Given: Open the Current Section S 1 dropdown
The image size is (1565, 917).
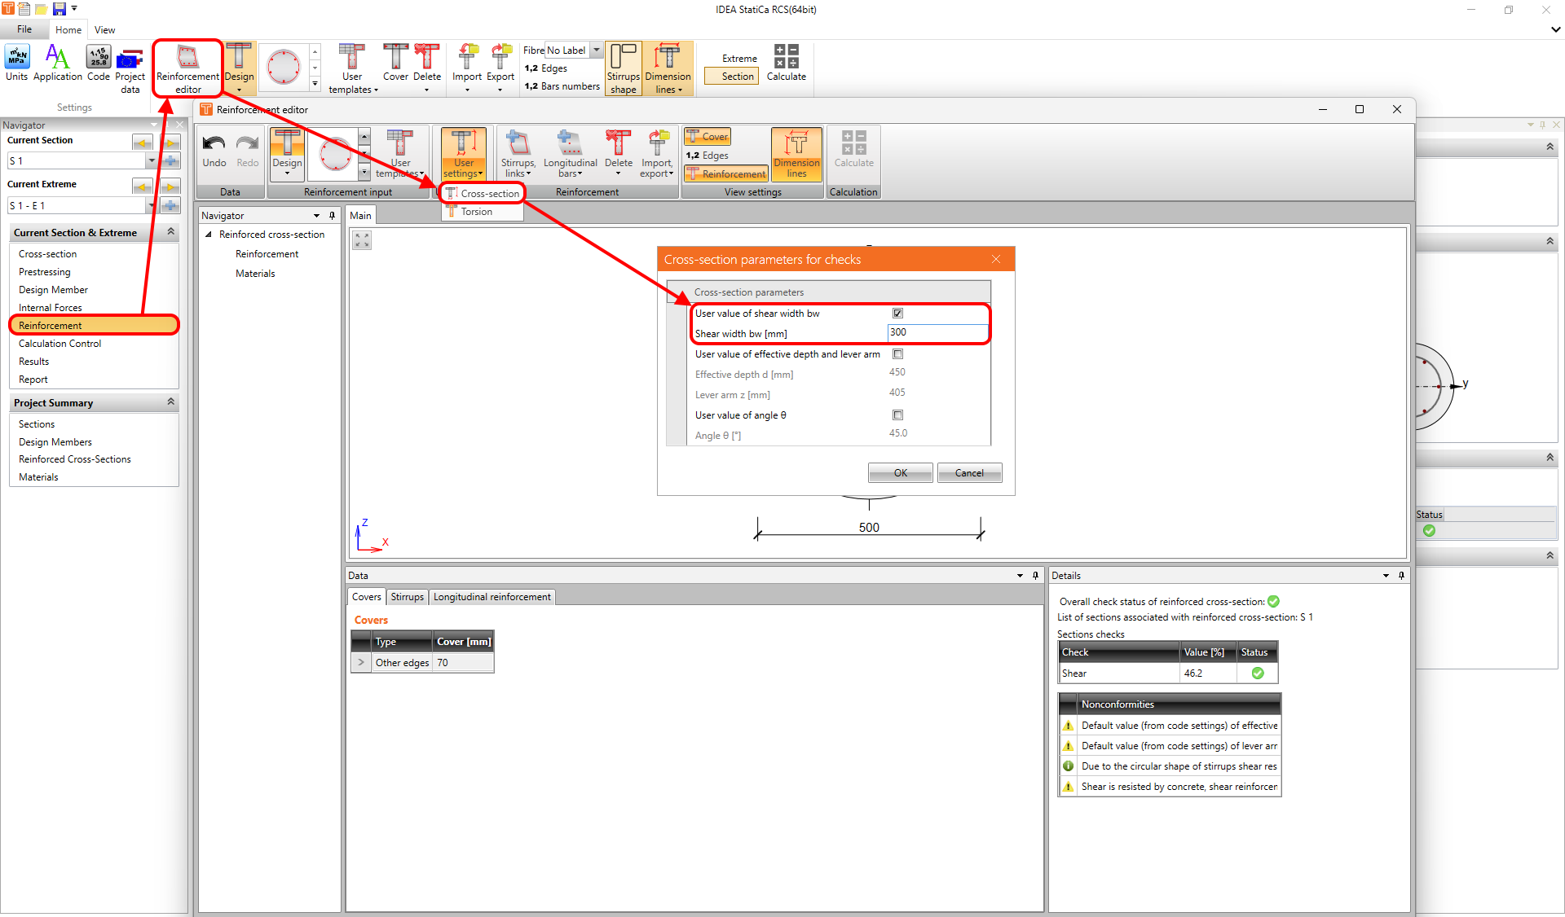Looking at the screenshot, I should point(152,160).
